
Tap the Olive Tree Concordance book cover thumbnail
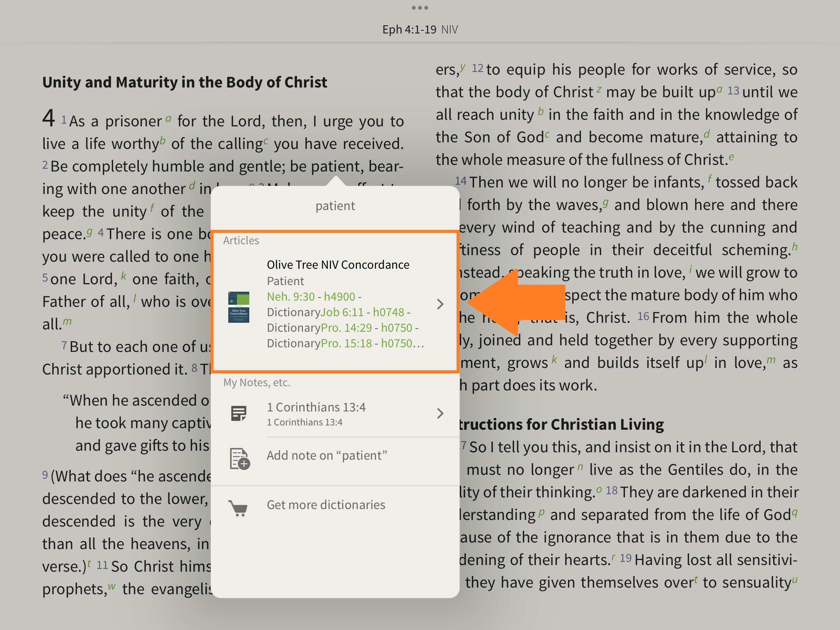click(238, 307)
